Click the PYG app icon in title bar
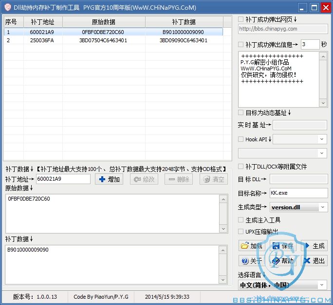 tap(8, 7)
